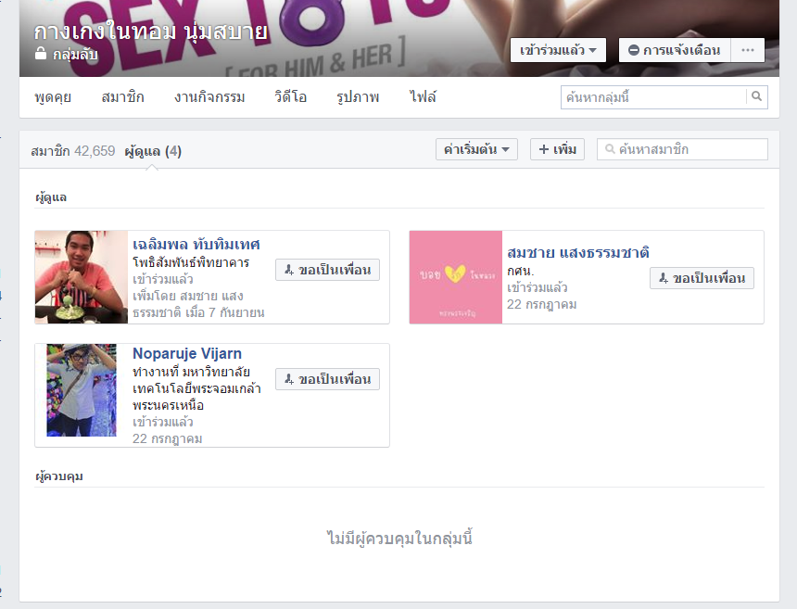Switch to the ไฟล์ files tab
Viewport: 797px width, 609px height.
(x=423, y=97)
